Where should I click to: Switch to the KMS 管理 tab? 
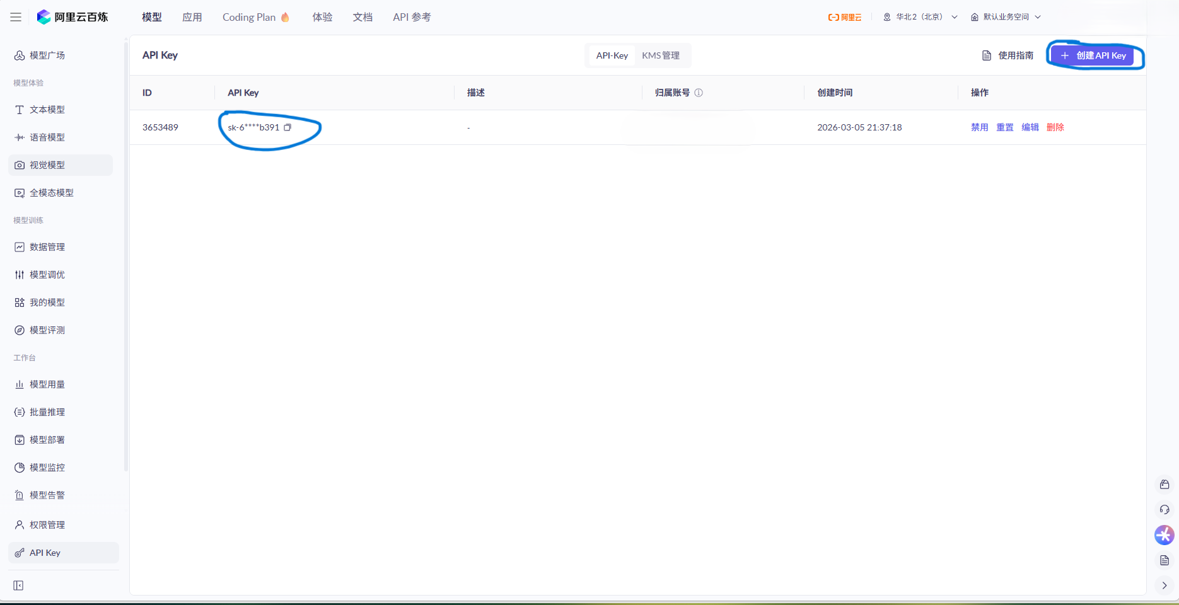[661, 55]
